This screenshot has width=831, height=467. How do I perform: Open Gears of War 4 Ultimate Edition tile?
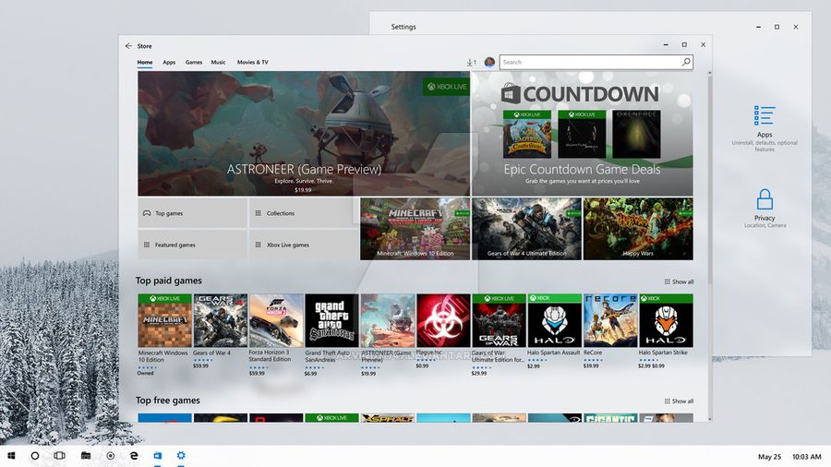coord(527,229)
